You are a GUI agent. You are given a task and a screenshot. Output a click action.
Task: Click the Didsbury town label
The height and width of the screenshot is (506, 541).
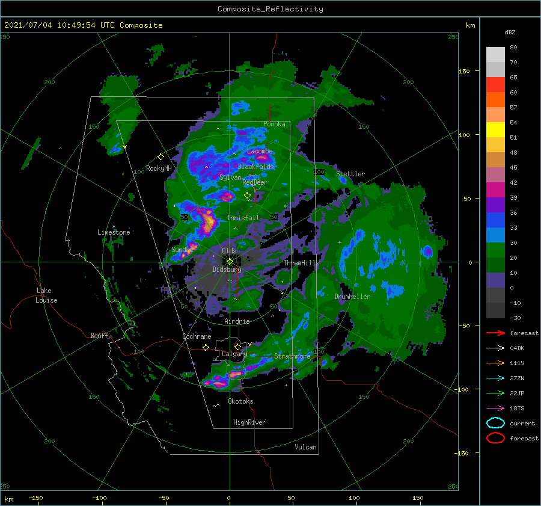coord(227,270)
